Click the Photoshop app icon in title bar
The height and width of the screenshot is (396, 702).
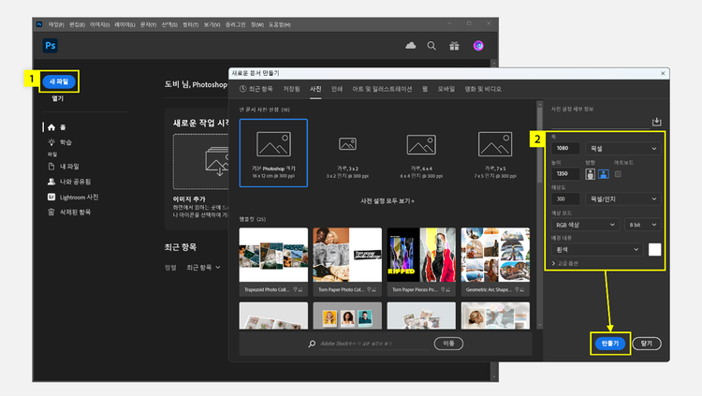[39, 24]
